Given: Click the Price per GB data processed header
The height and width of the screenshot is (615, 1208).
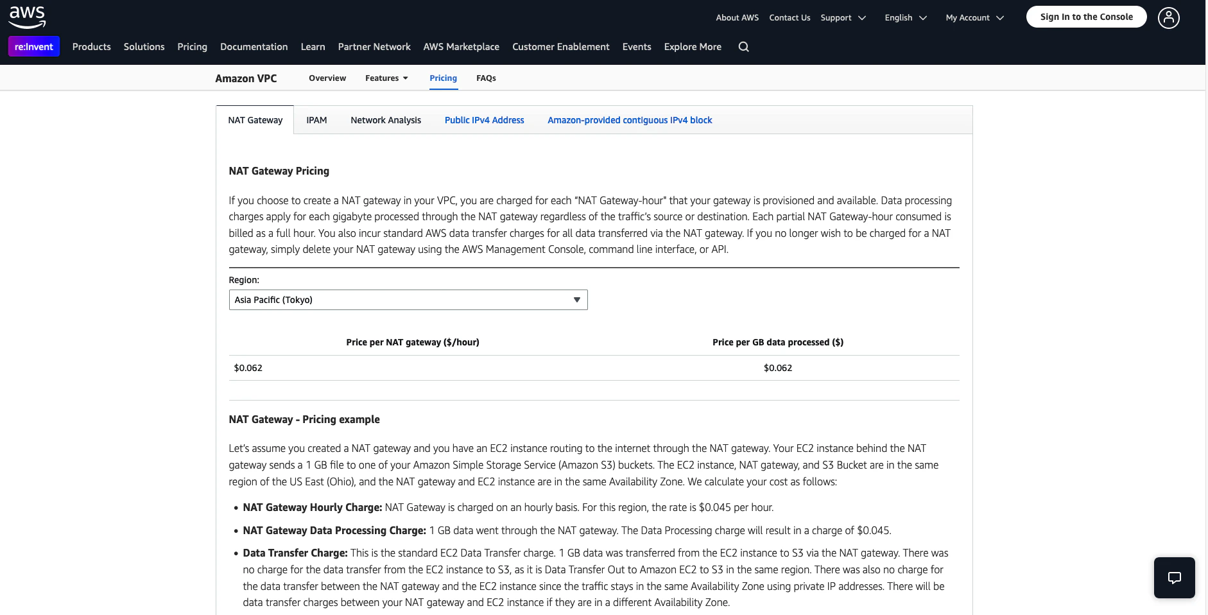Looking at the screenshot, I should tap(778, 342).
